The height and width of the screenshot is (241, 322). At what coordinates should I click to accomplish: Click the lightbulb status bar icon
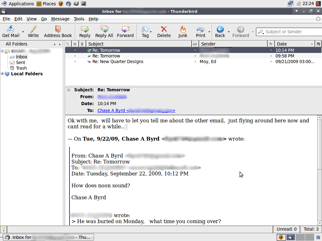[x=3, y=229]
